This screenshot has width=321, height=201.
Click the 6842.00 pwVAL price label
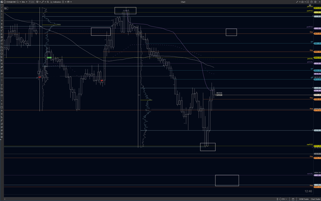[317, 58]
